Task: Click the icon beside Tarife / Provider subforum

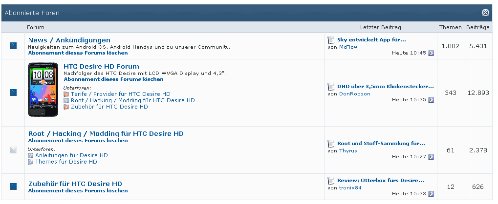Action: point(66,94)
